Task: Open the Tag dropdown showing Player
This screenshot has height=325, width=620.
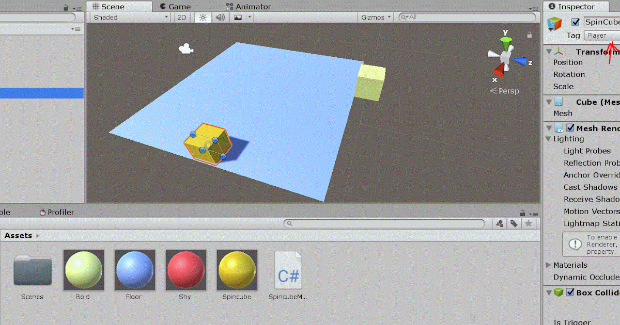Action: click(x=602, y=35)
